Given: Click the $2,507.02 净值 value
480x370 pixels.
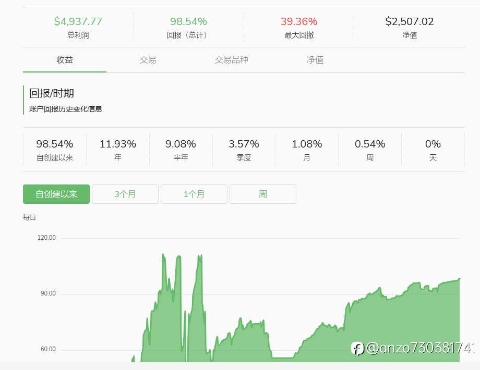Looking at the screenshot, I should tap(410, 22).
